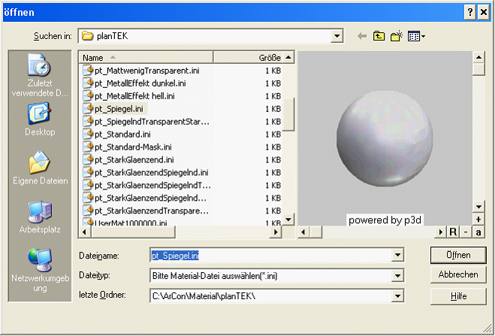The height and width of the screenshot is (336, 495).
Task: Open Netzwerkumgebung in the places bar
Action: click(39, 269)
